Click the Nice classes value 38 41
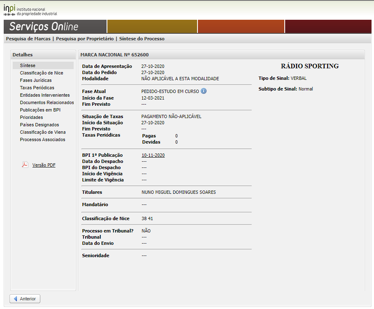 point(147,218)
